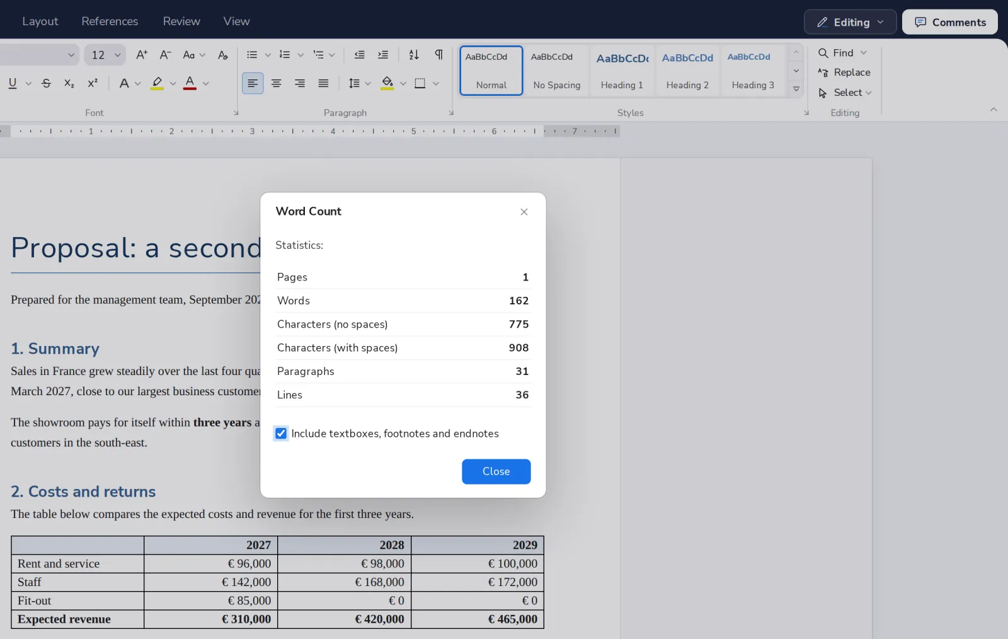The width and height of the screenshot is (1008, 639).
Task: Collapse the ribbon with the chevron
Action: (994, 110)
